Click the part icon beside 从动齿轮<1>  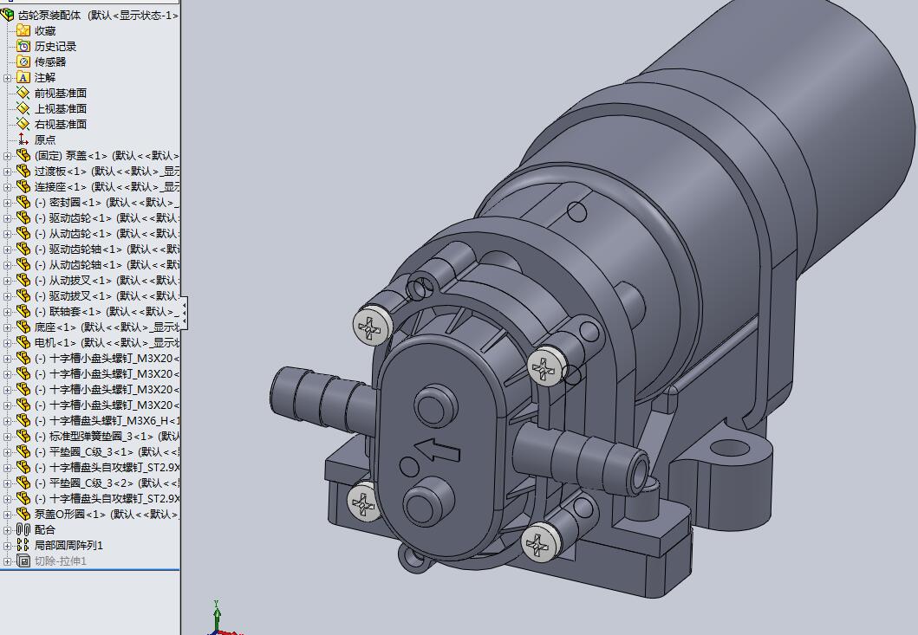point(23,233)
